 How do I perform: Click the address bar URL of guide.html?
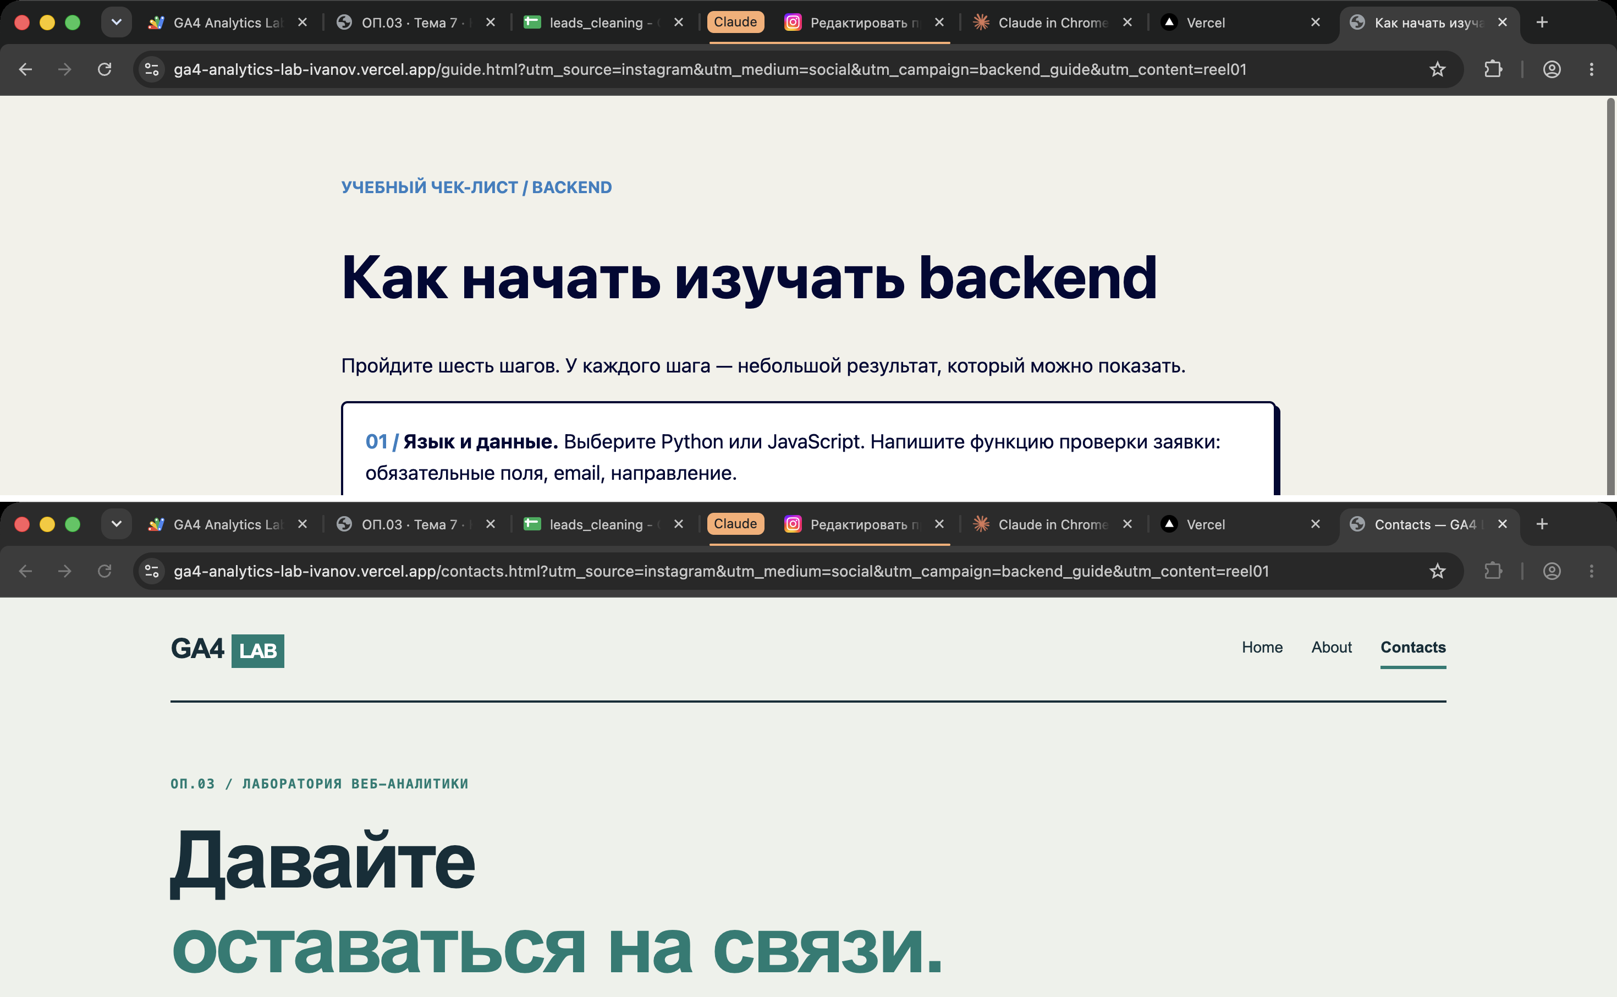710,69
